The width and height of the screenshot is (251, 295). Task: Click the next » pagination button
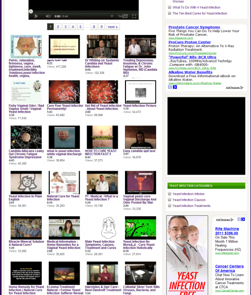(113, 27)
